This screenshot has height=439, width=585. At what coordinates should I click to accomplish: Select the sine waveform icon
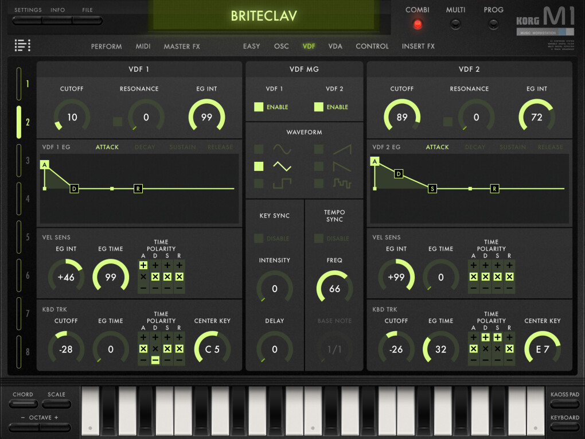pyautogui.click(x=282, y=149)
